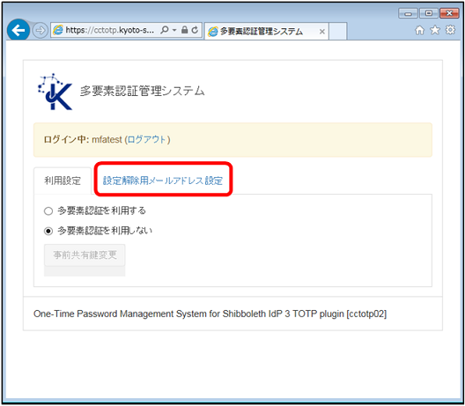
Task: Switch to 設定解除用メールアドレス設定 tab
Action: [163, 181]
